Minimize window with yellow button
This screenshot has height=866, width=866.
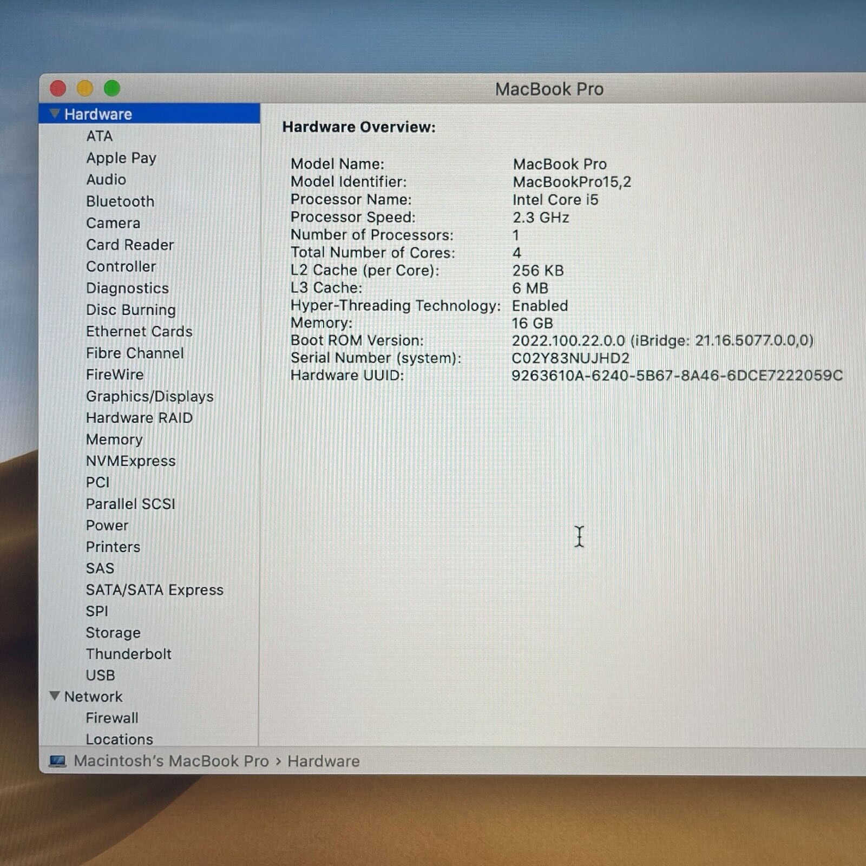[85, 88]
